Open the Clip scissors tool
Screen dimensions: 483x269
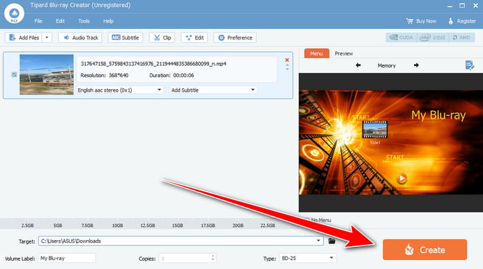(162, 37)
